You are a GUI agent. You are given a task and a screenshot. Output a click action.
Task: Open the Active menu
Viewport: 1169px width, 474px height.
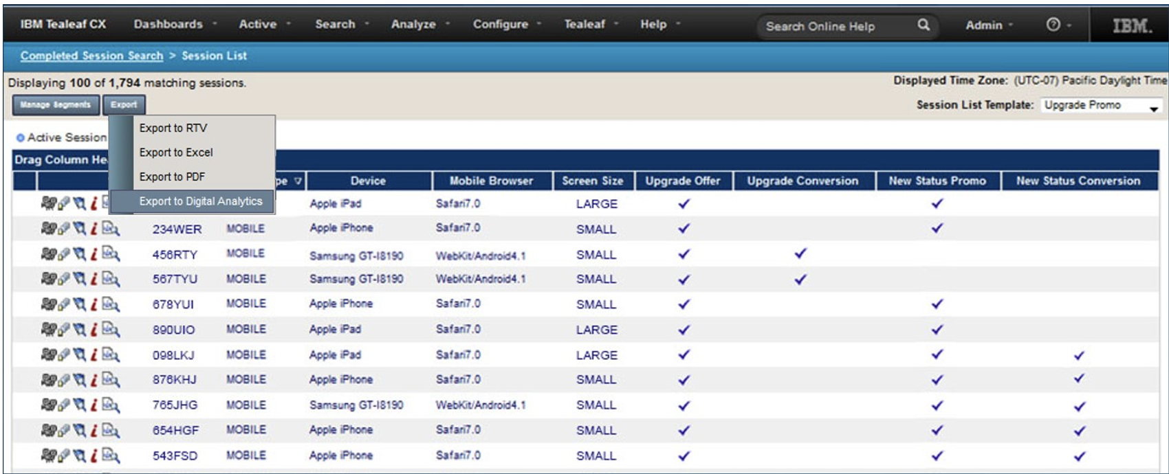[x=264, y=24]
